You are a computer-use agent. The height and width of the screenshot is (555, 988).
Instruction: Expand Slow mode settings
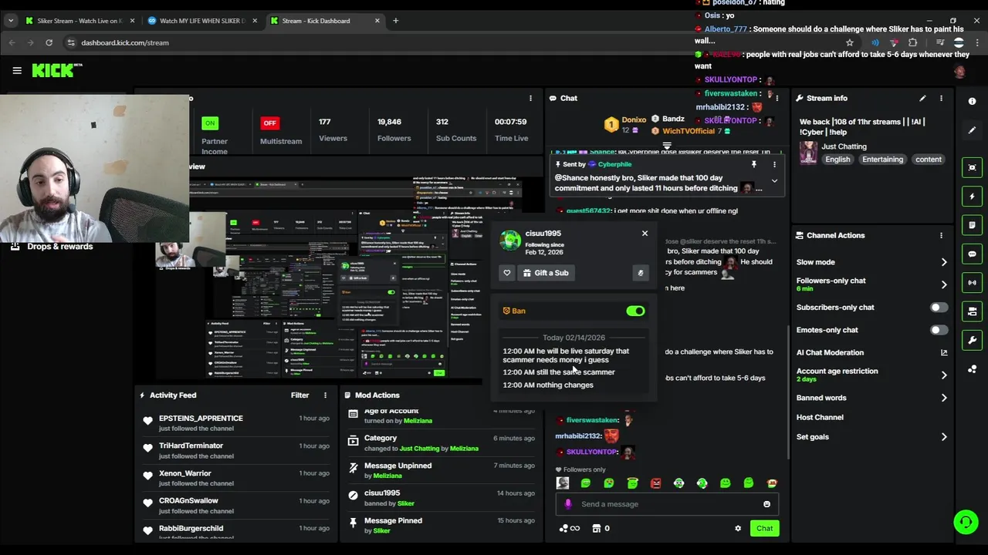tap(943, 262)
